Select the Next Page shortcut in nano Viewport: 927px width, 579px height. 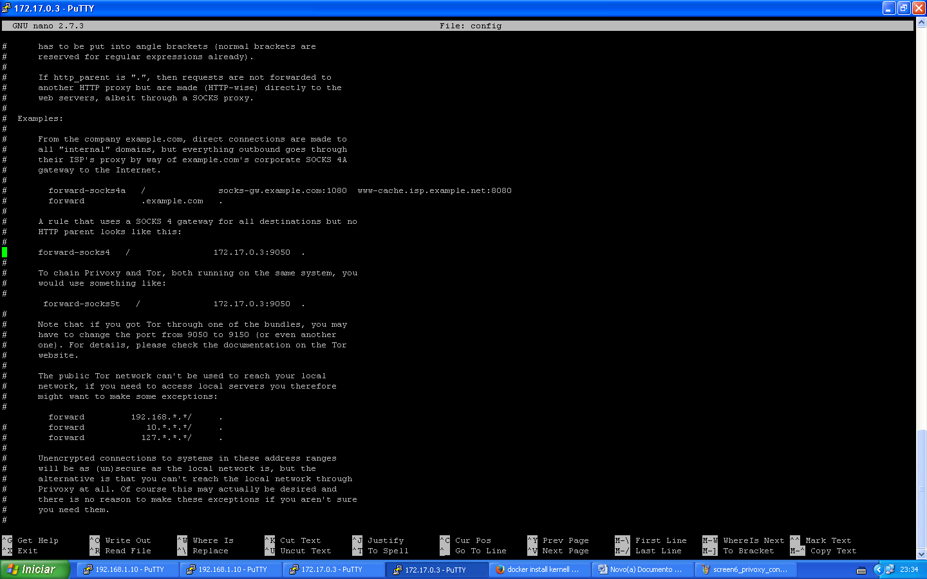tap(566, 551)
